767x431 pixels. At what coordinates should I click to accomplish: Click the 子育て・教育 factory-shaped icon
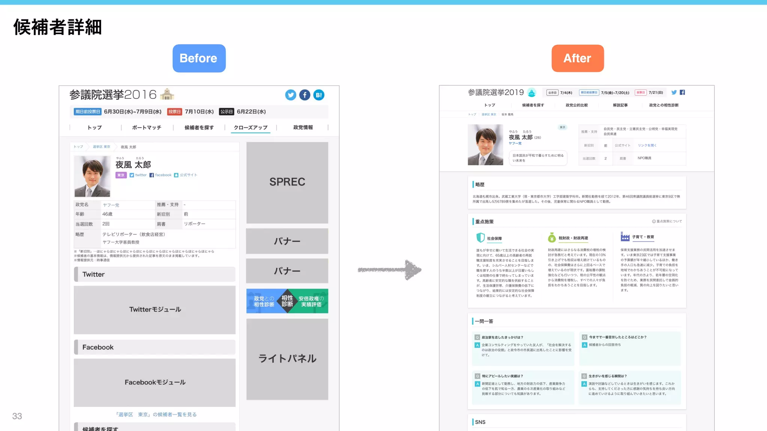(625, 236)
